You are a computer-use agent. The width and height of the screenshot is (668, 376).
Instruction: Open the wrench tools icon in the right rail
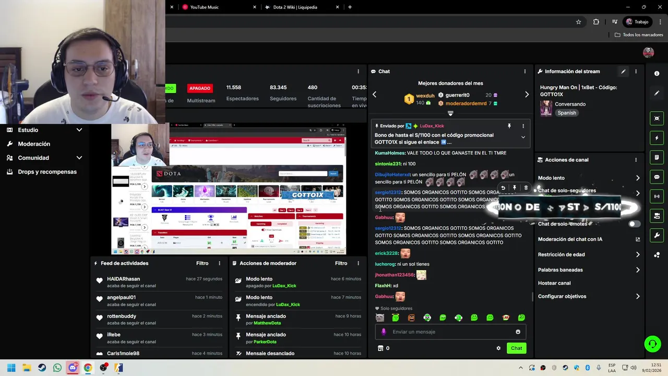(x=657, y=236)
